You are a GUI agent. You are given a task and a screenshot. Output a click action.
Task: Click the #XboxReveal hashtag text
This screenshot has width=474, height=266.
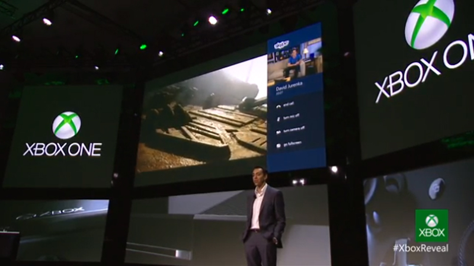click(421, 248)
